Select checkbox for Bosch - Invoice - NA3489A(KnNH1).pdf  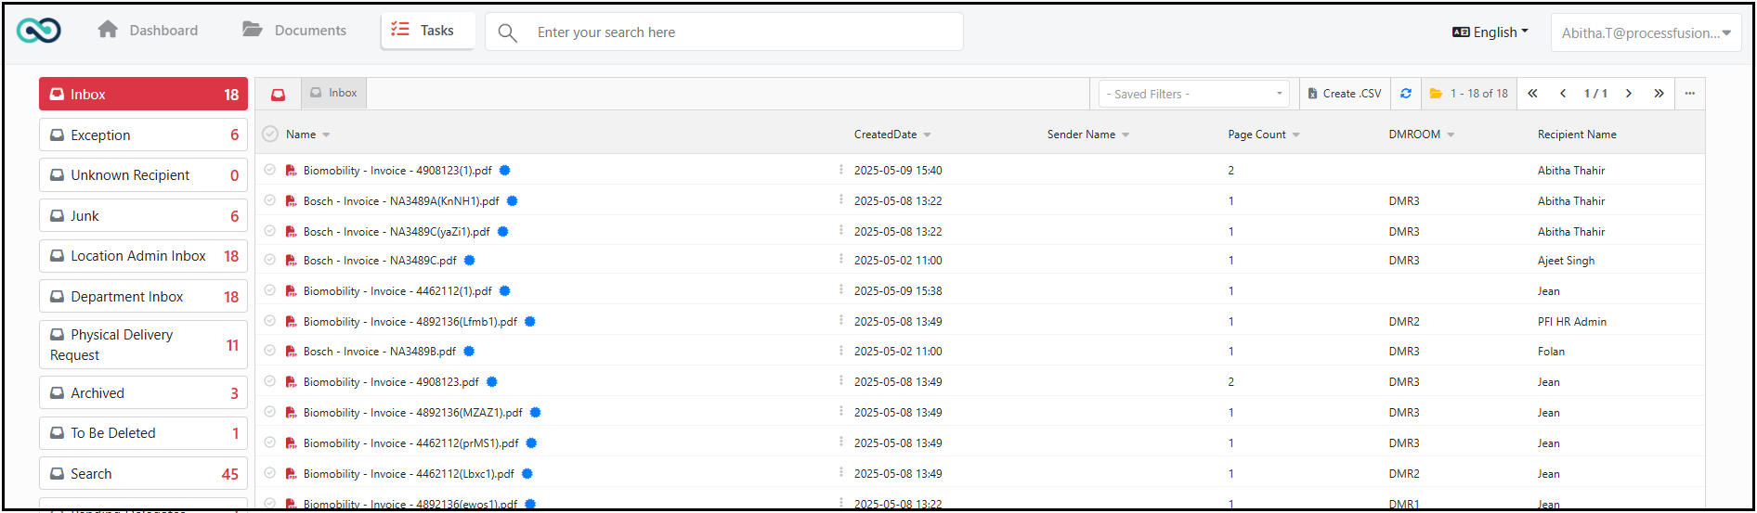click(269, 200)
